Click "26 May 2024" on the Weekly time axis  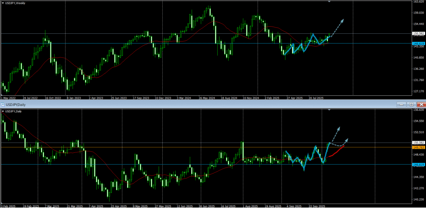pos(207,98)
